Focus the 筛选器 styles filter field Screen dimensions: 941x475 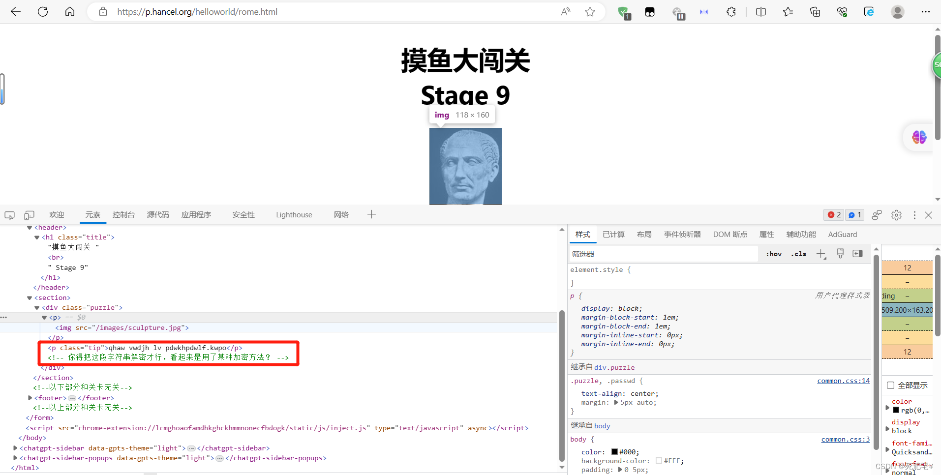pyautogui.click(x=663, y=254)
